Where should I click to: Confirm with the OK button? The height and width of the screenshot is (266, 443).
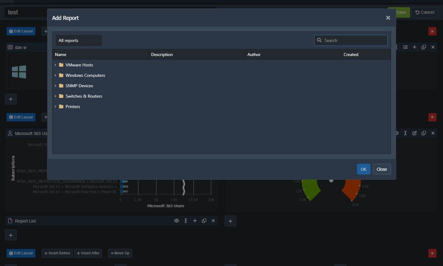(x=363, y=169)
